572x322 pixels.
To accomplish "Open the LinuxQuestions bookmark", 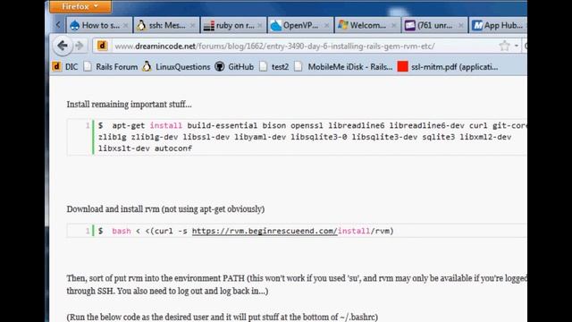I will point(176,67).
